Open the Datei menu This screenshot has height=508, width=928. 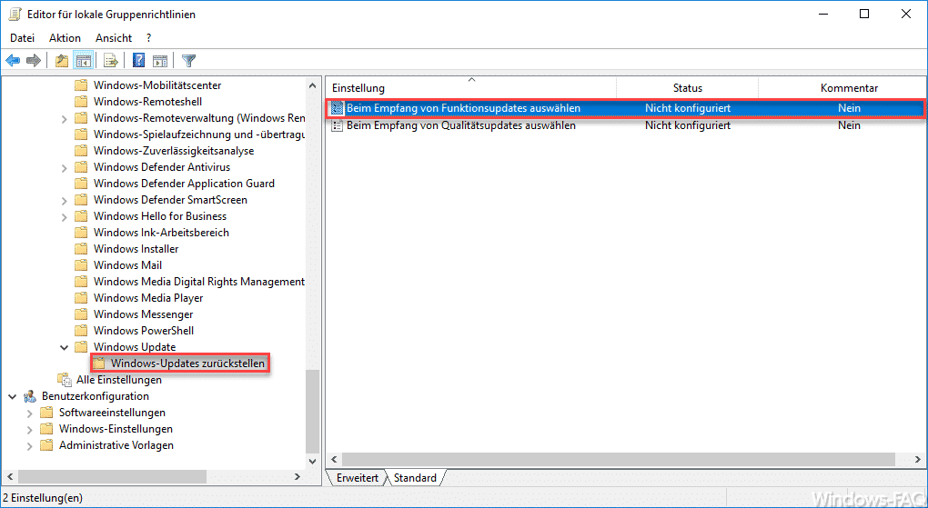(x=23, y=38)
